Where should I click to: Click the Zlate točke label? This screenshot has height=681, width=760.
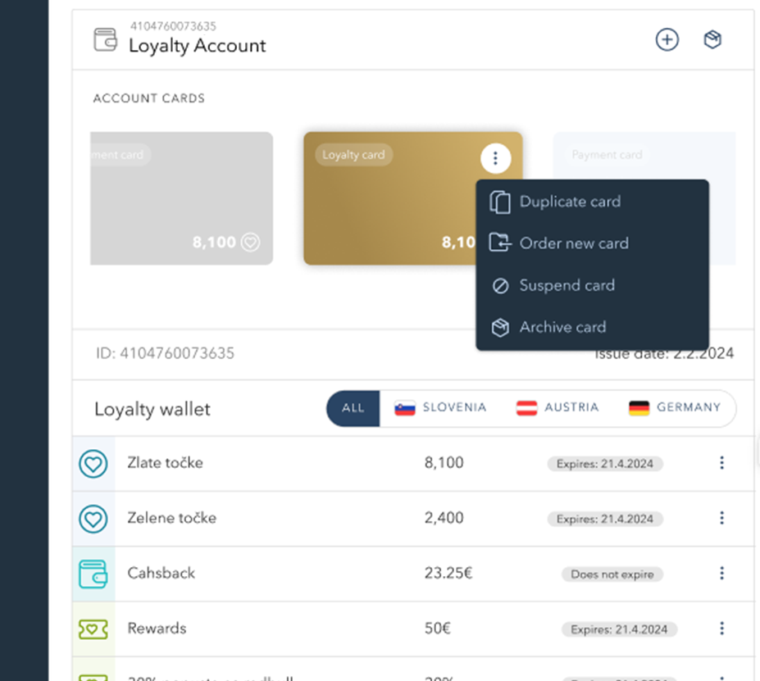pos(166,463)
